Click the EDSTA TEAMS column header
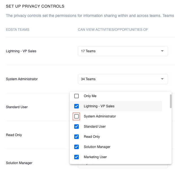The height and width of the screenshot is (172, 175). tap(17, 30)
